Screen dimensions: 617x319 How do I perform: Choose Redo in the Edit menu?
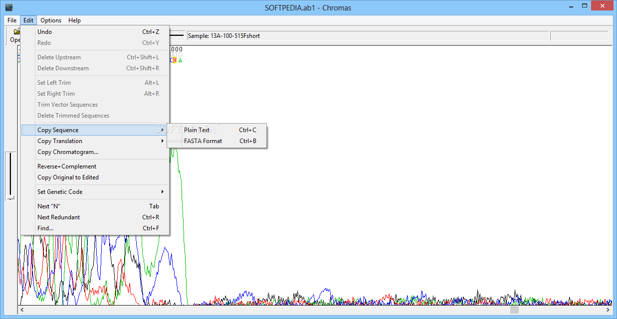95,43
